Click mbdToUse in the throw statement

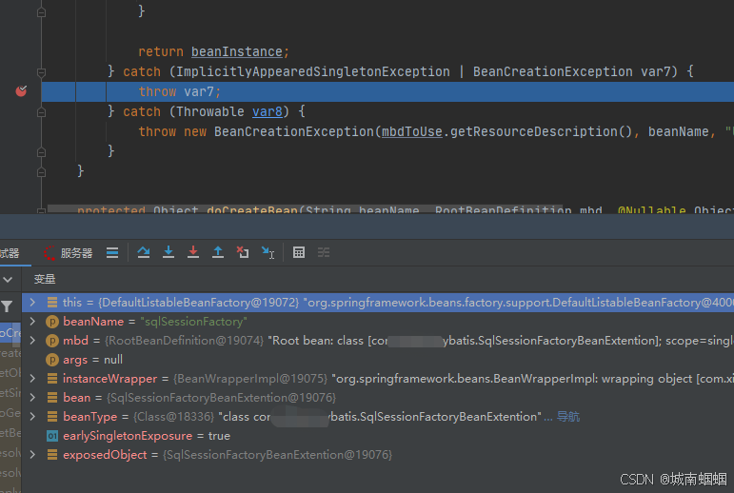[412, 131]
